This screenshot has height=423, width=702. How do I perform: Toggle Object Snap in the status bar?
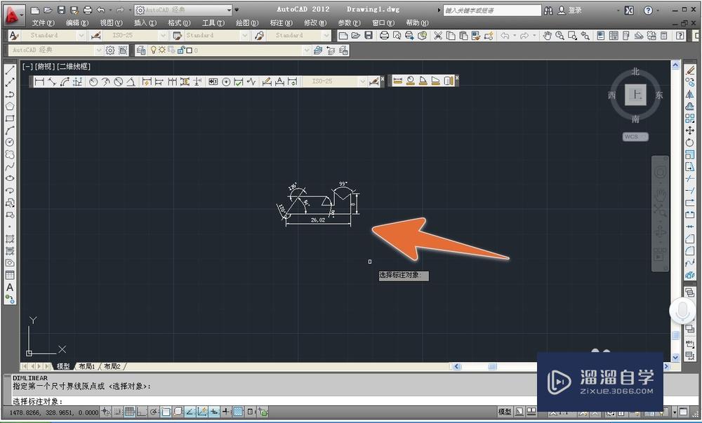(166, 411)
